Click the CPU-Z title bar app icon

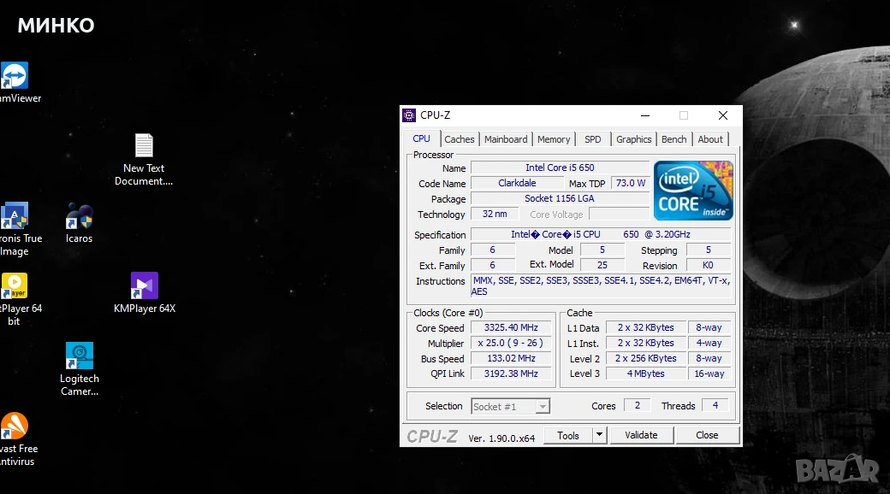pos(409,115)
